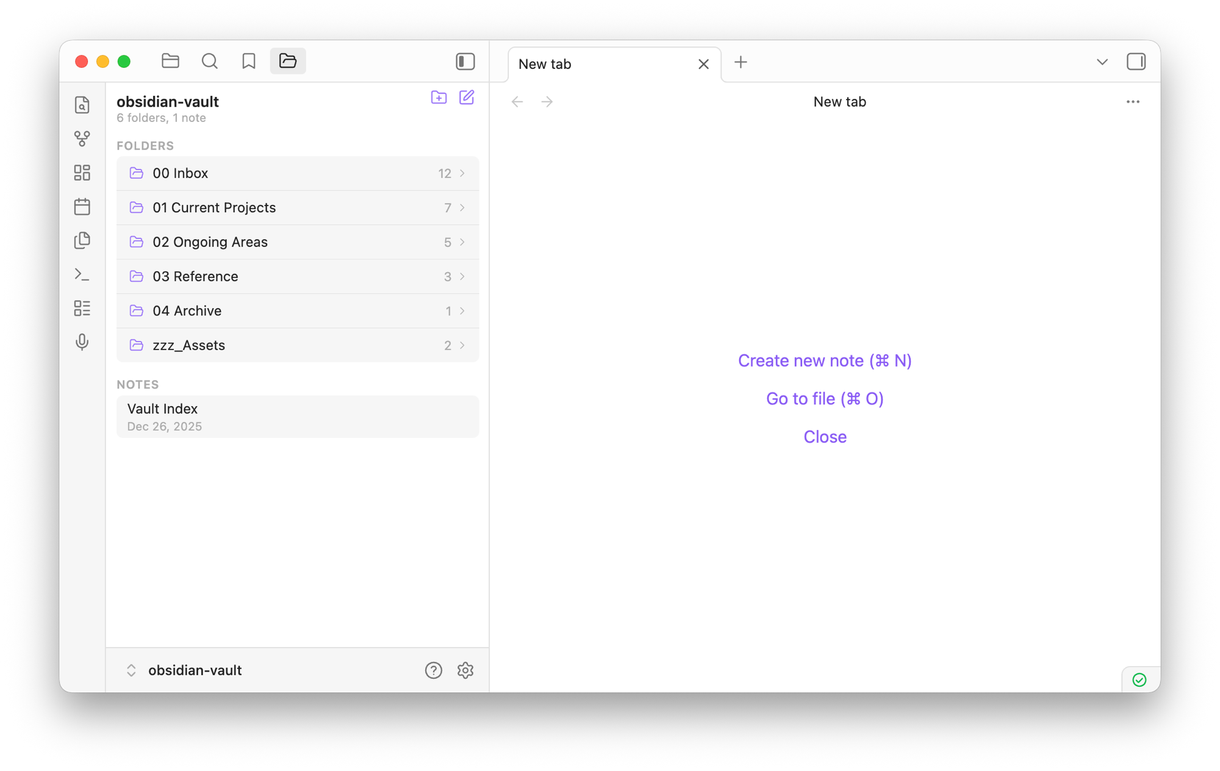Expand the 01 Current Projects chevron
Viewport: 1220px width, 771px height.
[462, 208]
